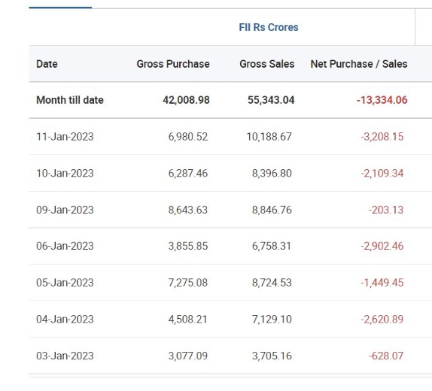The height and width of the screenshot is (391, 432).
Task: Click net value -2,109.34
Action: [382, 173]
